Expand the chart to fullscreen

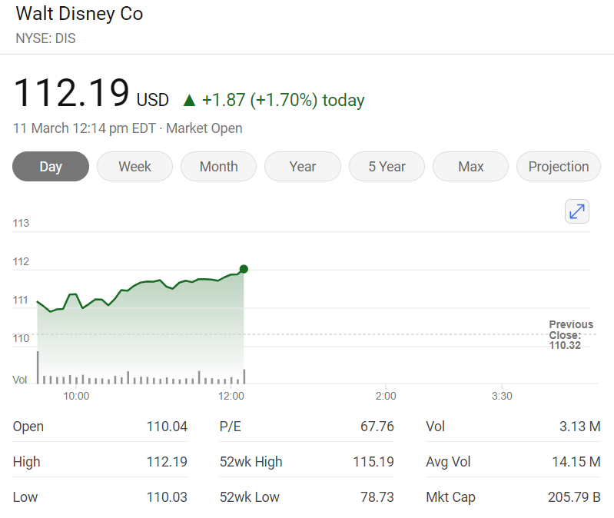click(576, 211)
